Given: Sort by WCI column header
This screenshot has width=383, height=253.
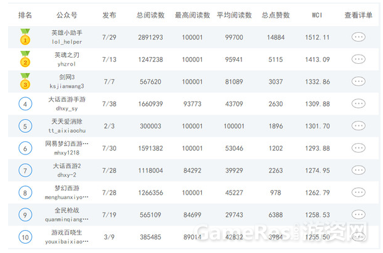Looking at the screenshot, I should pyautogui.click(x=317, y=15).
